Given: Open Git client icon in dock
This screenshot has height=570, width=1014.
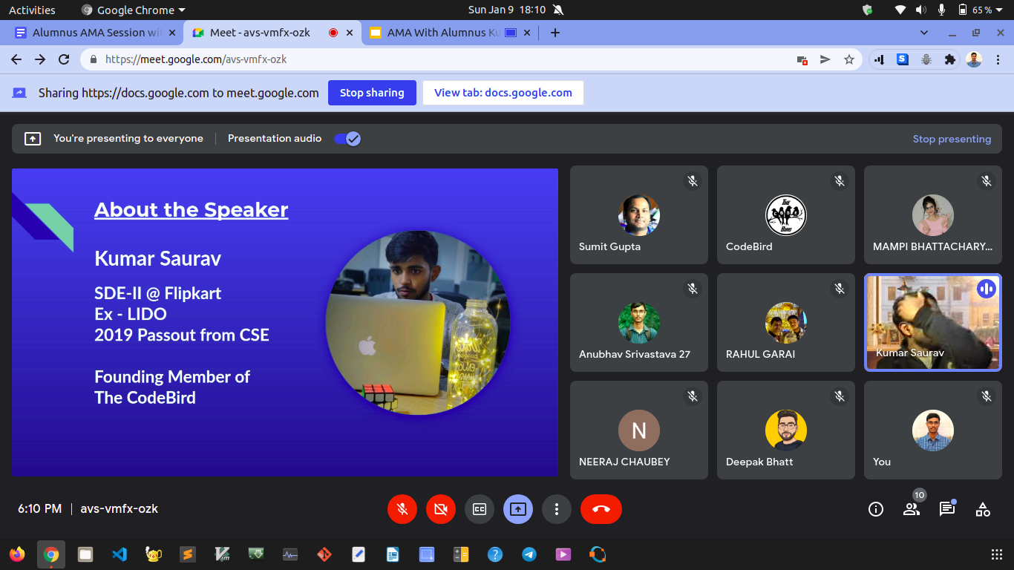Looking at the screenshot, I should click(324, 554).
